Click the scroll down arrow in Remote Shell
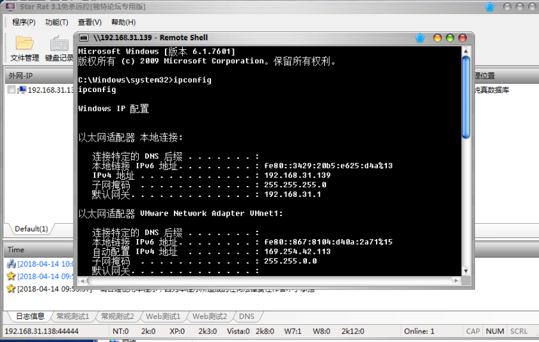The image size is (539, 342). pyautogui.click(x=465, y=271)
